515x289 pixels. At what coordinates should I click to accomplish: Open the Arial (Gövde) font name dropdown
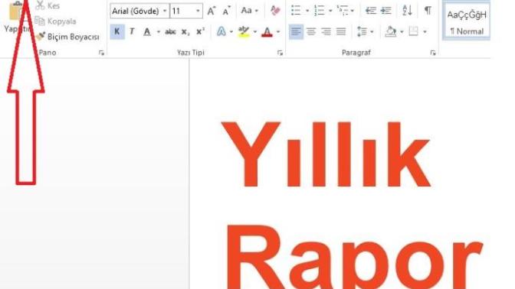pos(165,11)
